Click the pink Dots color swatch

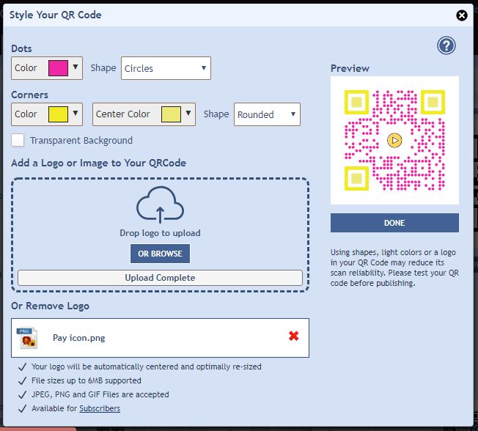[58, 68]
